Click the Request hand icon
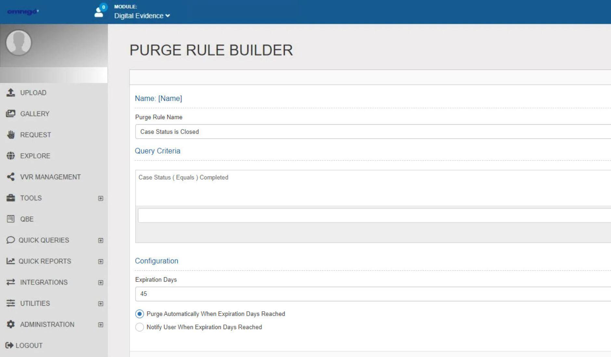611x357 pixels. point(11,135)
